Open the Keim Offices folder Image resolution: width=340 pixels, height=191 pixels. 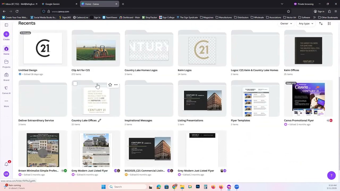click(308, 48)
